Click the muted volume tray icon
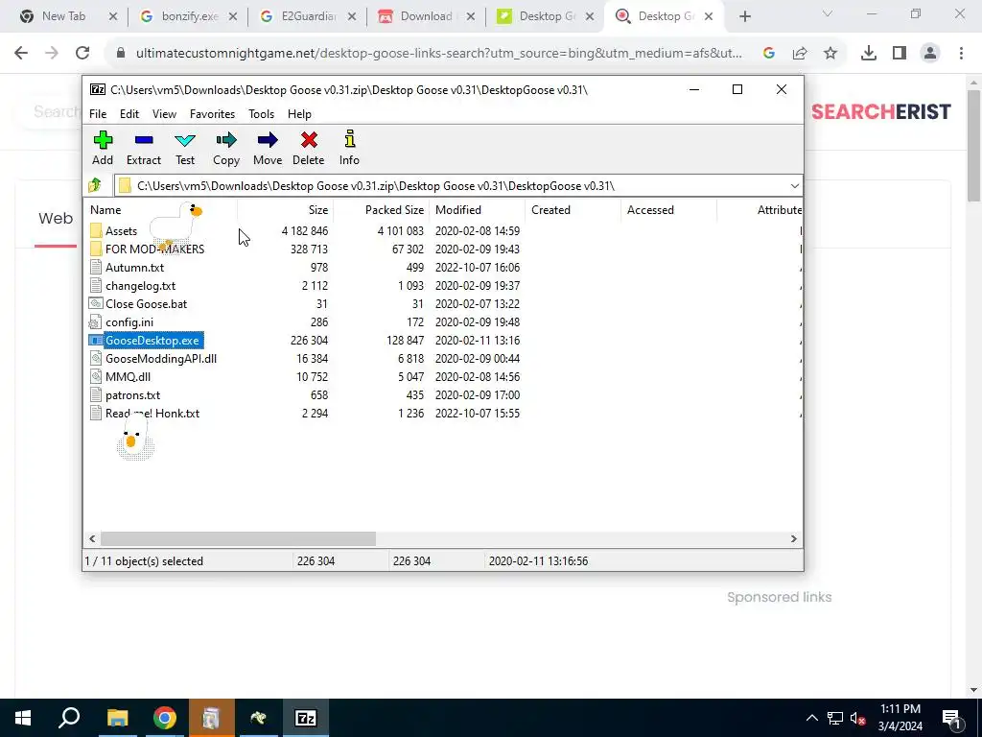Screen dimensions: 982x737 [x=857, y=718]
